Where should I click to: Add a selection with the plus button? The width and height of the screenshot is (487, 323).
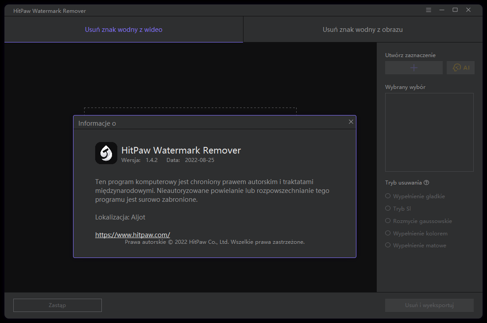[x=414, y=68]
